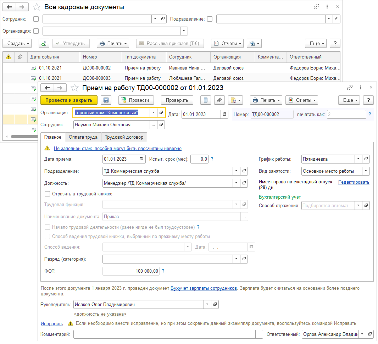
Task: Open calendar for Дата приема field
Action: click(141, 159)
